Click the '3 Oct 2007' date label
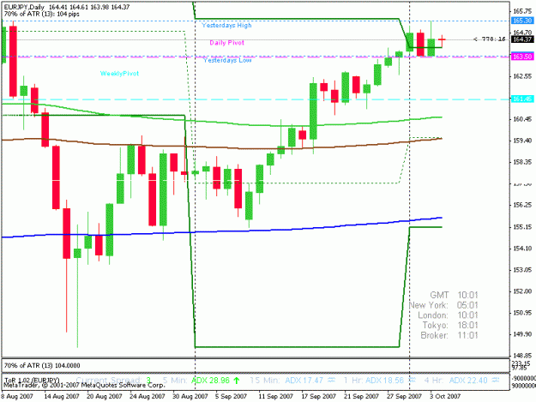Screen dimensions: 536x402 (x=445, y=396)
